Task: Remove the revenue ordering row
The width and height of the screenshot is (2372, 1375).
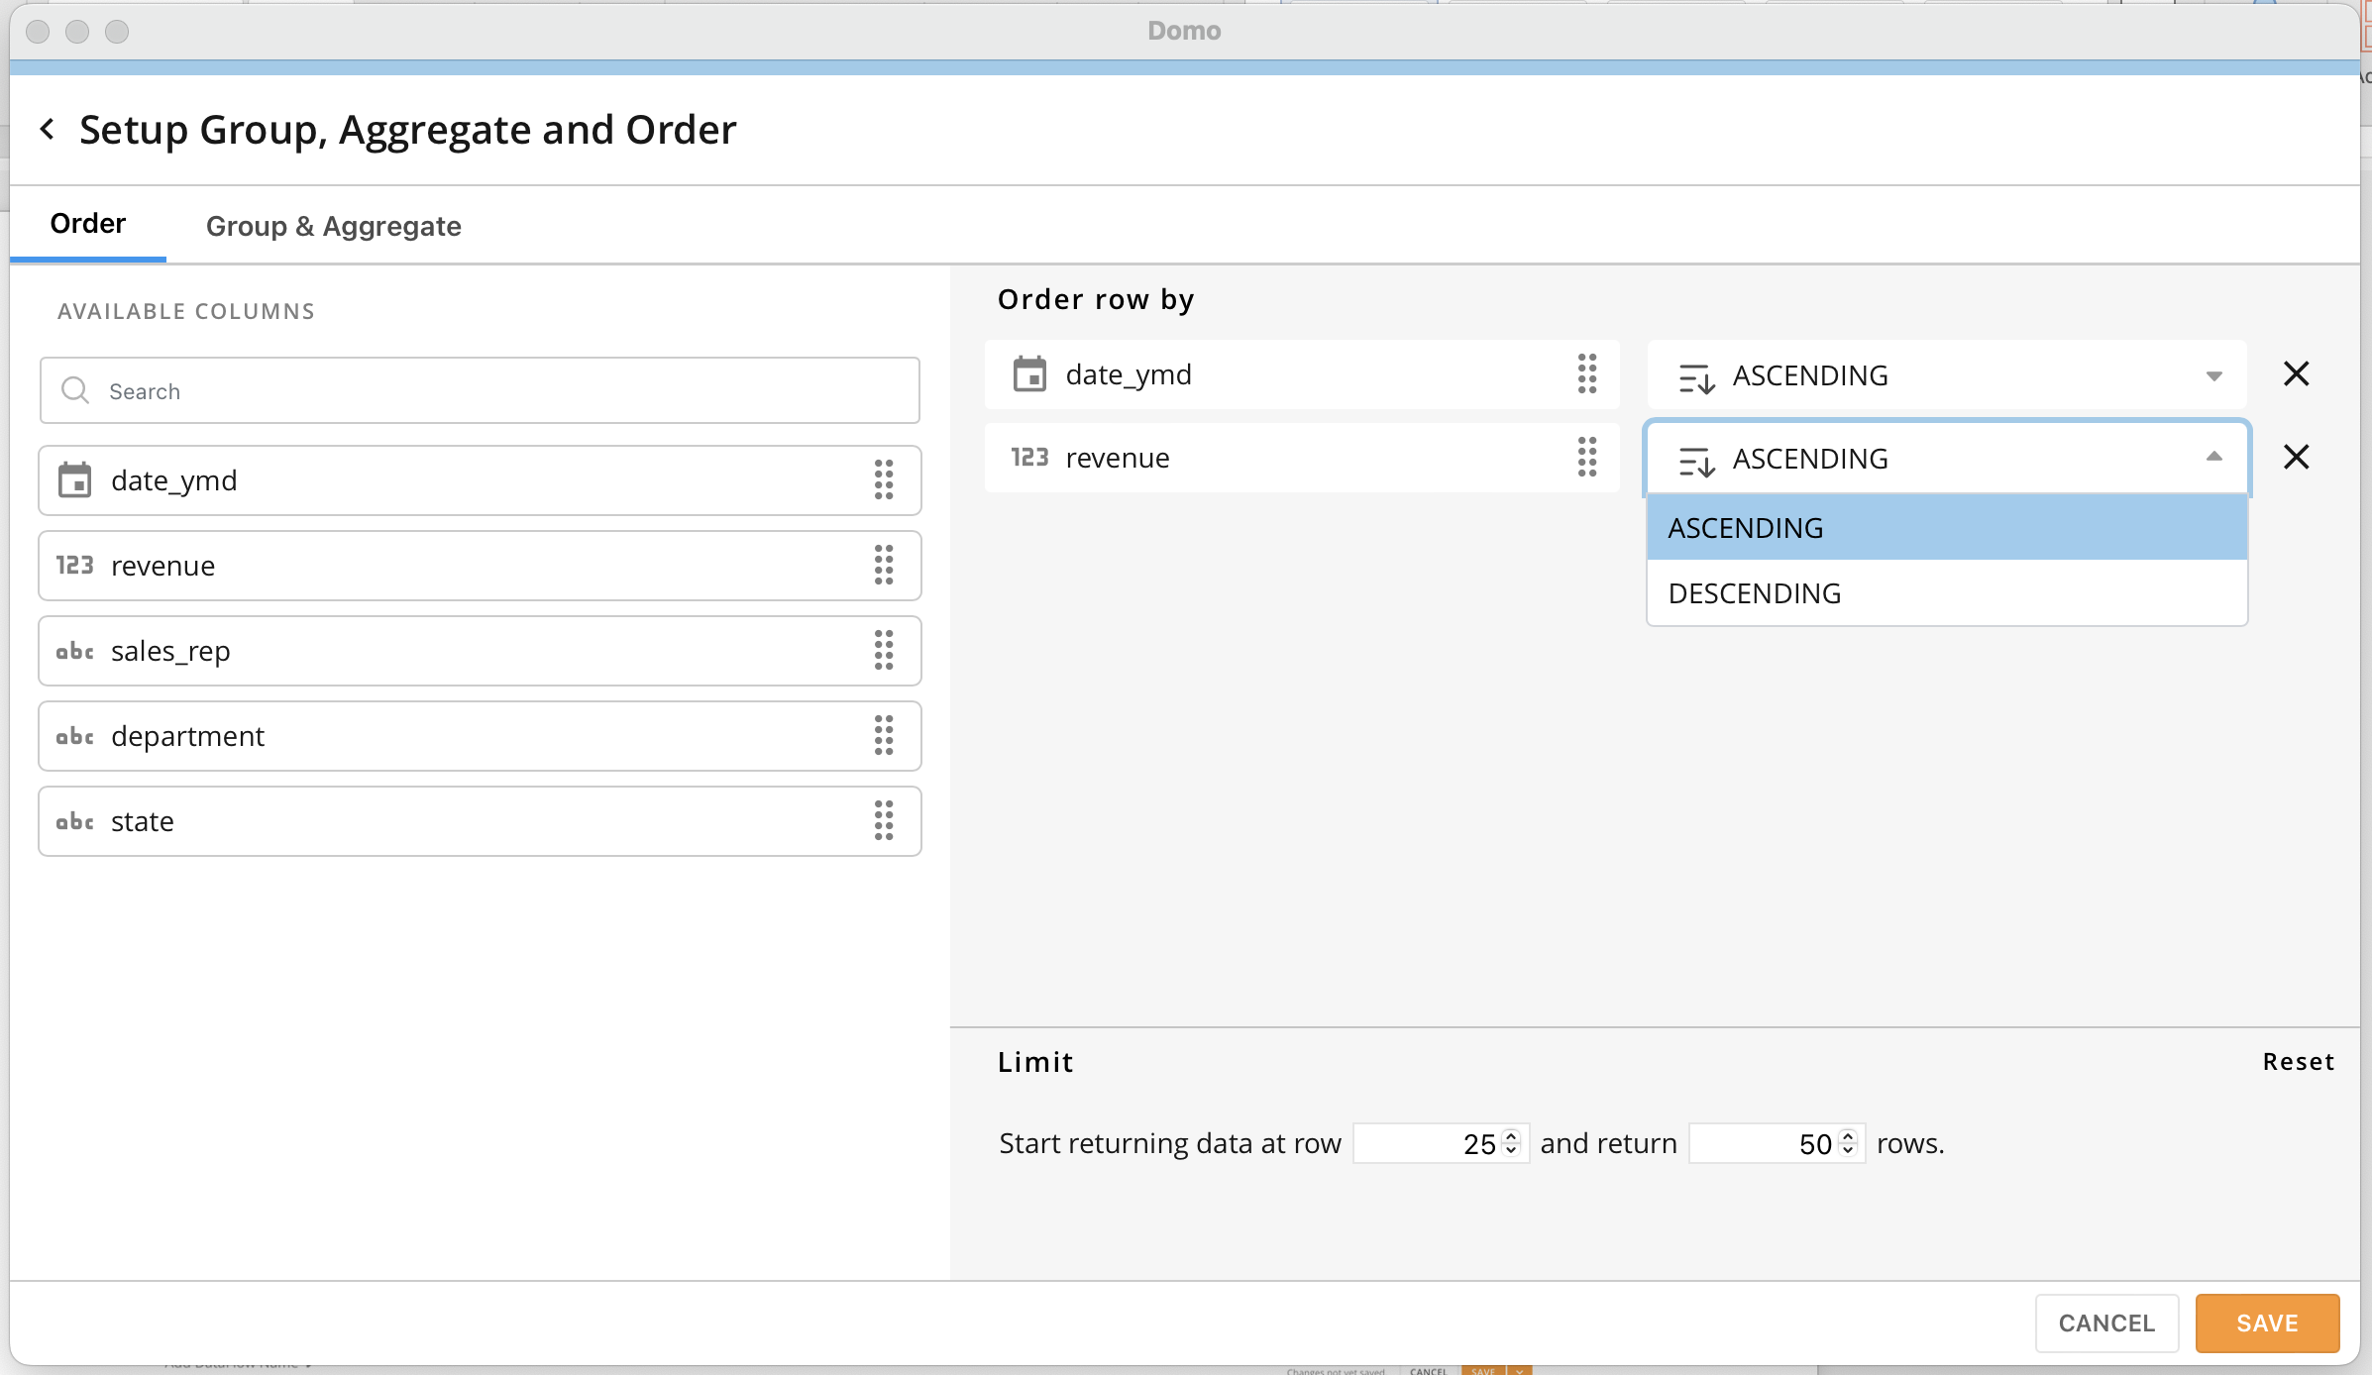Action: coord(2296,458)
